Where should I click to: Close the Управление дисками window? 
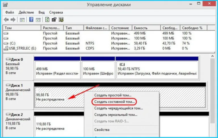(209, 4)
